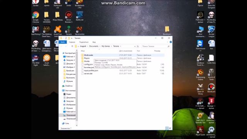
Task: Open the quick access toolbar dropdown arrow
Action: [x=72, y=38]
